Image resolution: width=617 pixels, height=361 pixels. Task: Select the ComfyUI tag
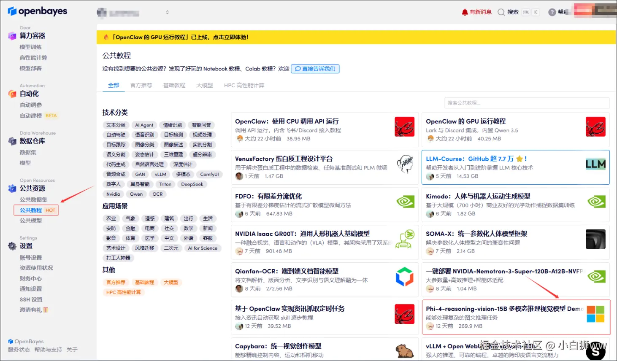[x=209, y=175]
